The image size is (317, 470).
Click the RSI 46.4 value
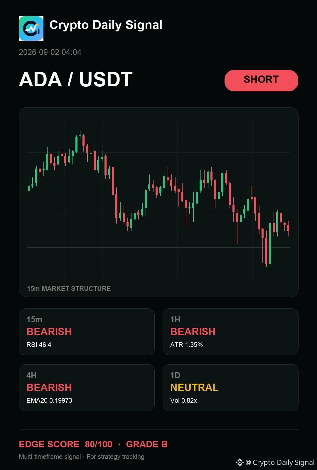coord(39,345)
